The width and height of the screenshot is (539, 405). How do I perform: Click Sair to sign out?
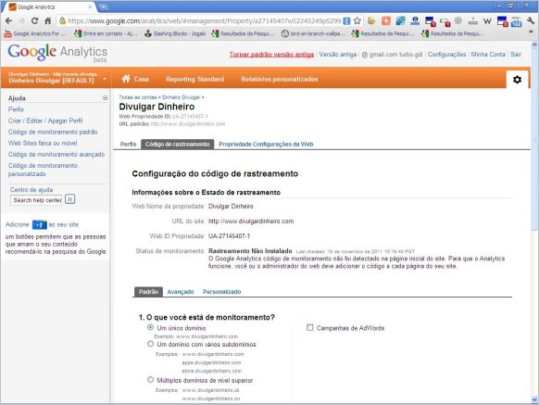516,55
